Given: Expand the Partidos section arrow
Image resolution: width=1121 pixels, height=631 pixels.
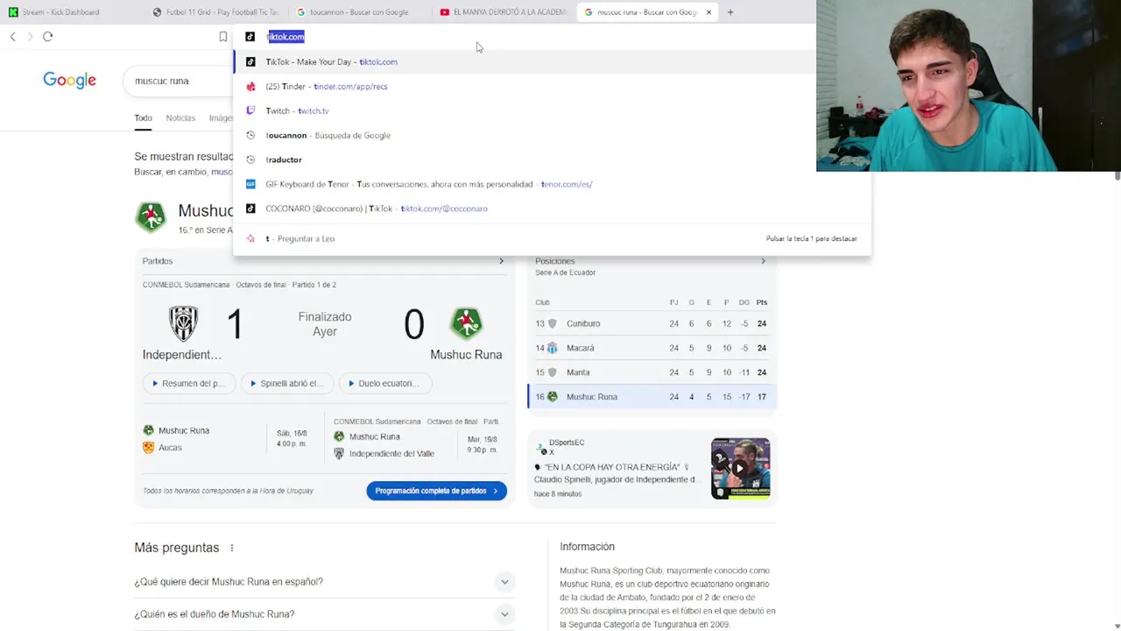Looking at the screenshot, I should click(501, 261).
